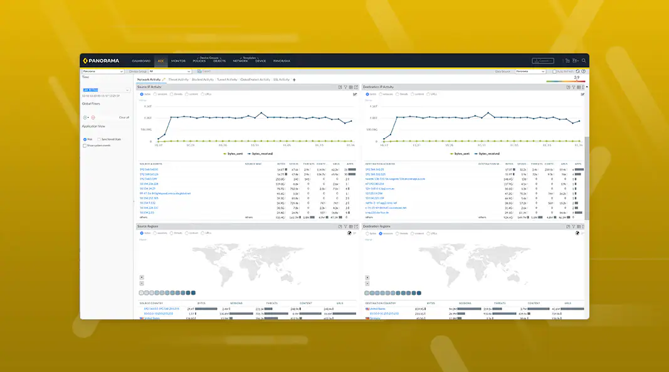Open help icon next to refresh
The width and height of the screenshot is (669, 372).
pyautogui.click(x=584, y=72)
